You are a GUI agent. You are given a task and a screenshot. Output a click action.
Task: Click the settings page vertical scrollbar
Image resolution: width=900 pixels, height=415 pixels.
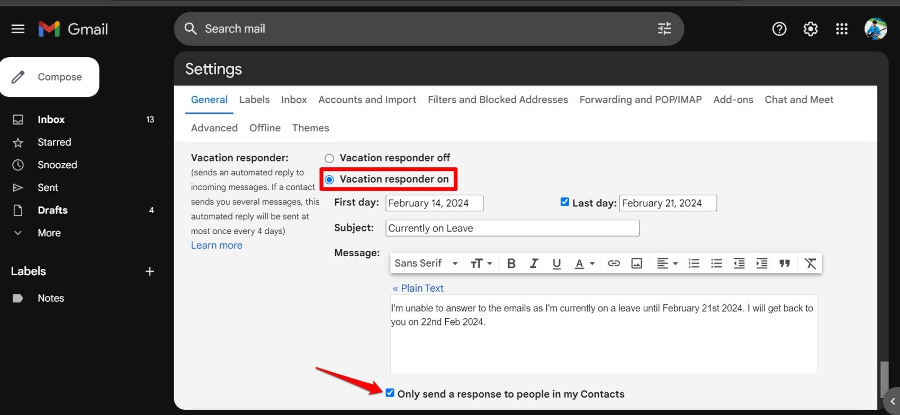tap(883, 378)
